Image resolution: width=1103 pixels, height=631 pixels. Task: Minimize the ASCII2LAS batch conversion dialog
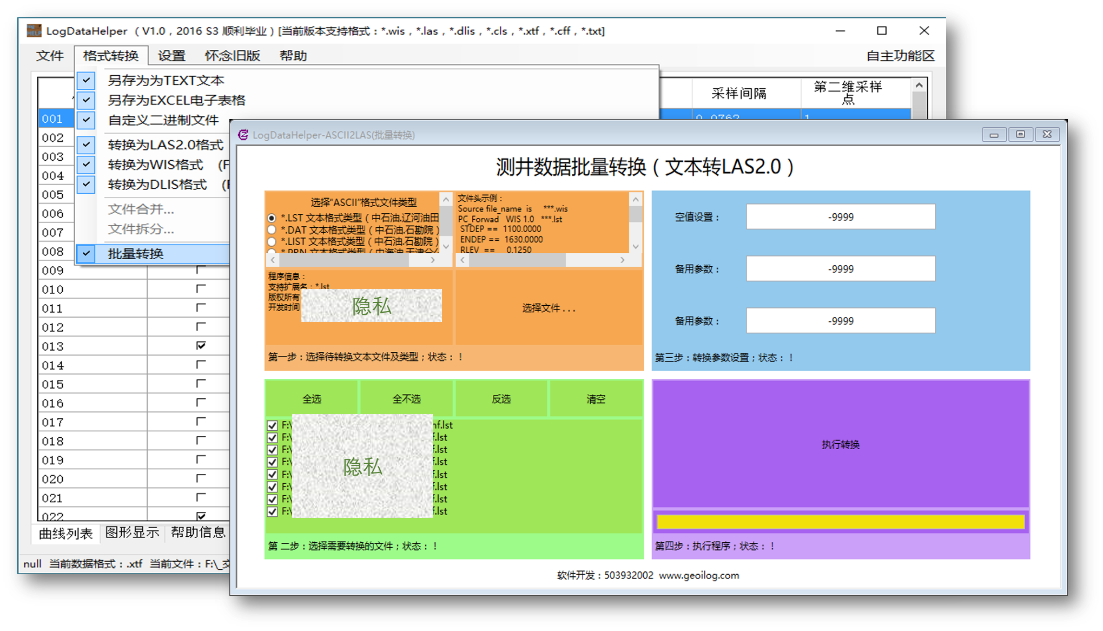(994, 135)
